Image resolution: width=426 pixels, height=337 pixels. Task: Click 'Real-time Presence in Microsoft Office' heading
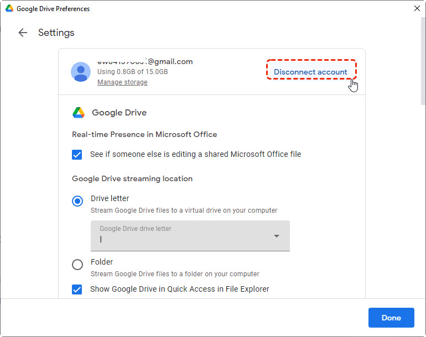[x=144, y=134]
